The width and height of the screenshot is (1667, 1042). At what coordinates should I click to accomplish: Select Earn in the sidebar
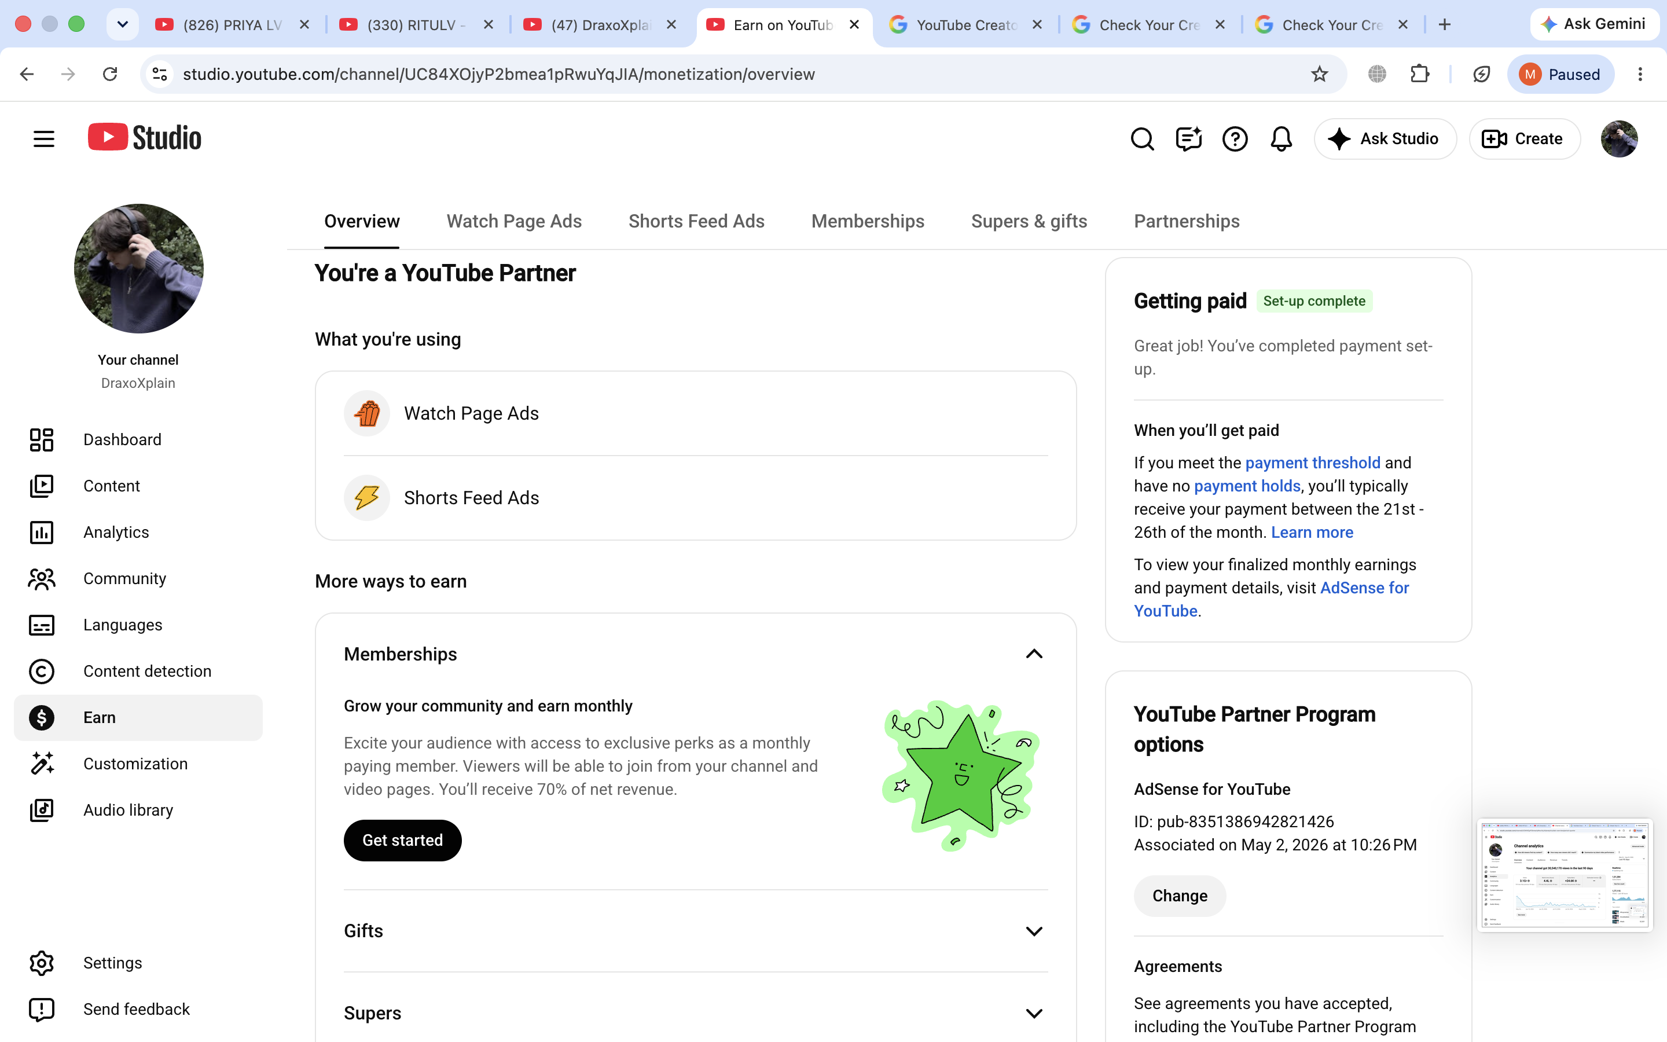[x=138, y=717]
